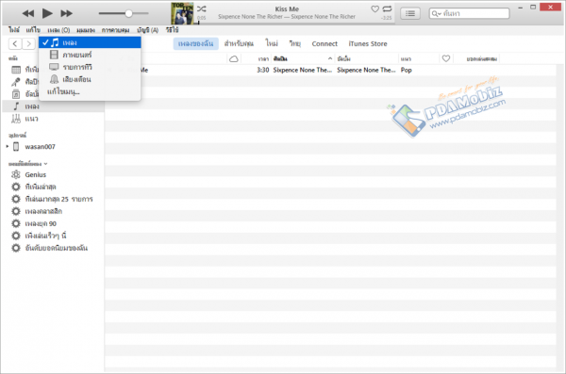Image resolution: width=566 pixels, height=374 pixels.
Task: Switch to the วิทยุ radio tab
Action: (295, 43)
